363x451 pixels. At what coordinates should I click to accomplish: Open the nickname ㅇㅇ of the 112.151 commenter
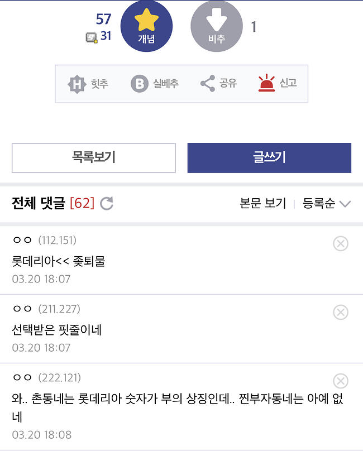22,240
